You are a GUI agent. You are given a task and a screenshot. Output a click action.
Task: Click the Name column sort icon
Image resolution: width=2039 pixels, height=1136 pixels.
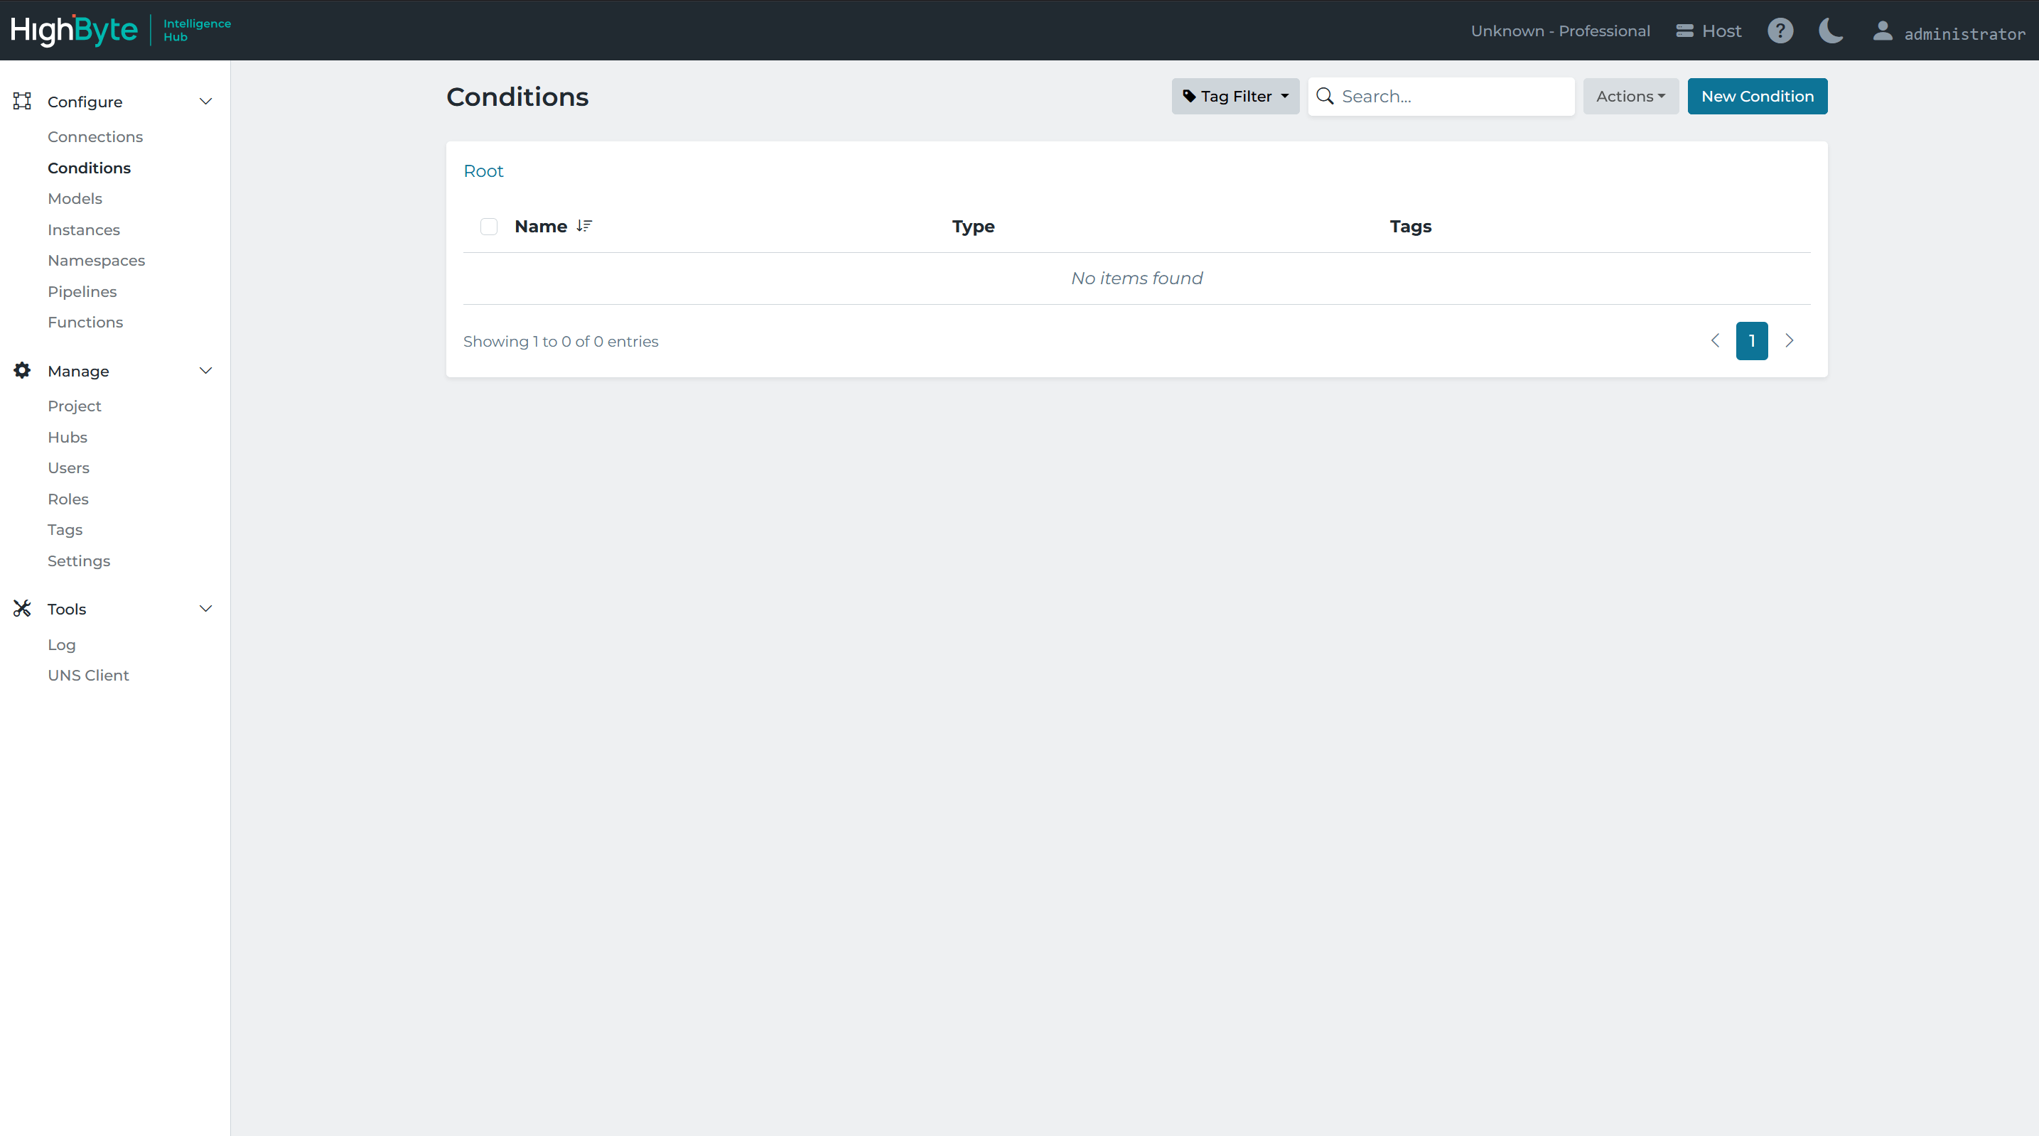tap(584, 226)
